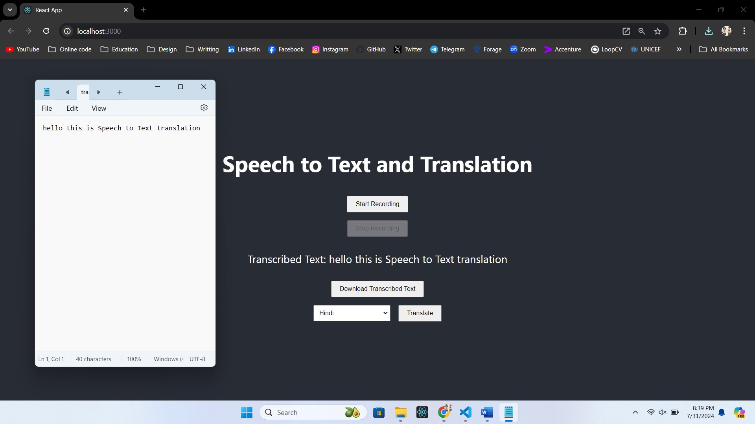Click the Start Recording button
755x424 pixels.
pyautogui.click(x=377, y=204)
